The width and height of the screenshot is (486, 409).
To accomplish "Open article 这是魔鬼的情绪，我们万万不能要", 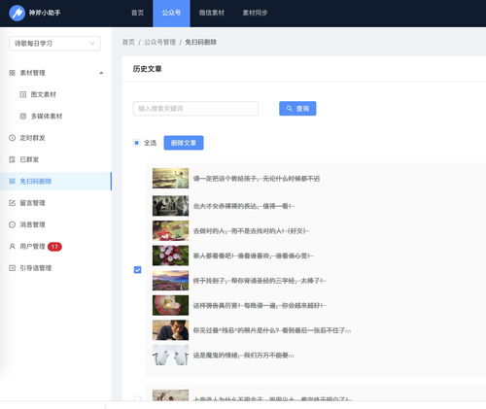I will click(243, 356).
